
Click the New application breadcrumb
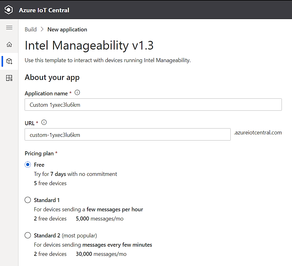(x=67, y=30)
